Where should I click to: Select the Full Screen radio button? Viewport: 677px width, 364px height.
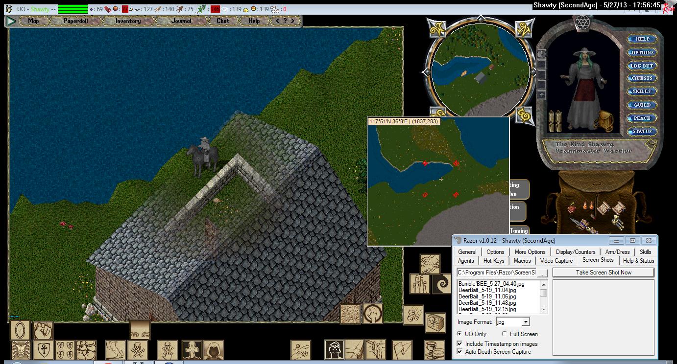[x=504, y=334]
